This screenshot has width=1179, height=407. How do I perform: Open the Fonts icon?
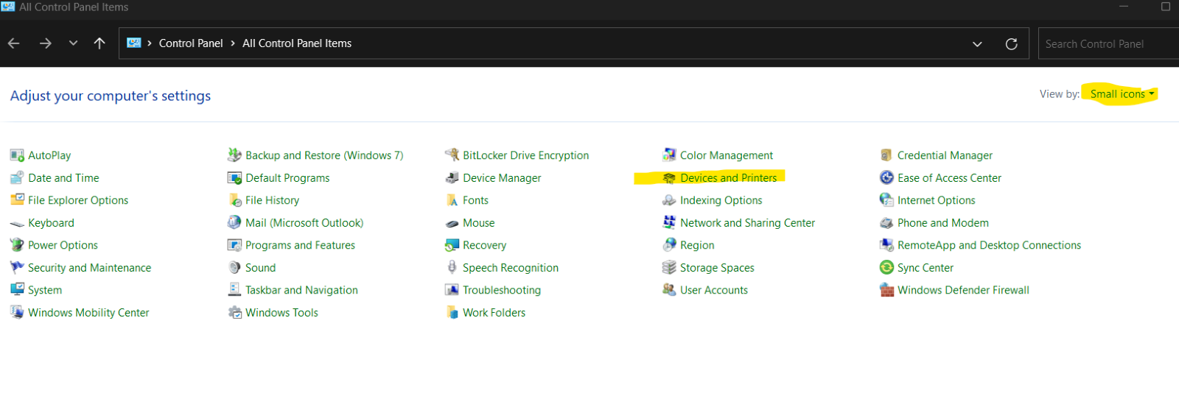point(452,200)
